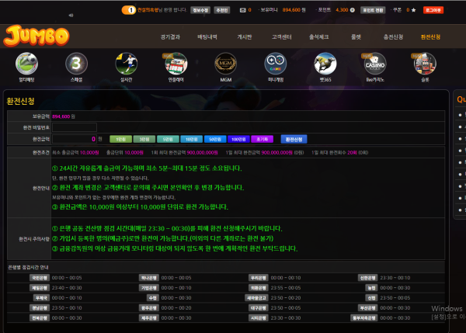
Task: Go to the 고객센터 menu
Action: click(281, 36)
